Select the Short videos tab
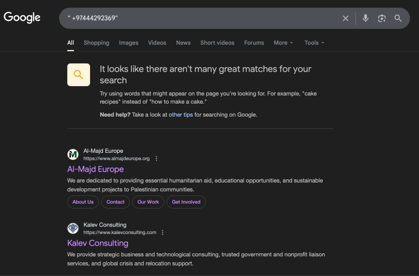Image resolution: width=419 pixels, height=276 pixels. coord(217,42)
